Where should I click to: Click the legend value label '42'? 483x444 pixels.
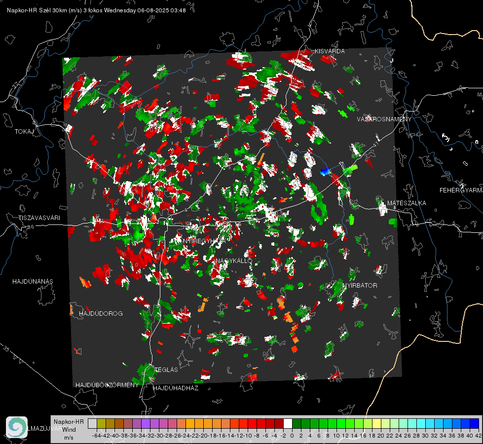(x=478, y=436)
